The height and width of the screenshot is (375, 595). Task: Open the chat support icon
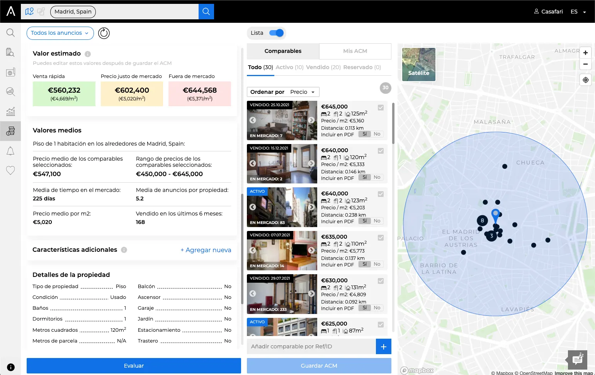point(577,360)
